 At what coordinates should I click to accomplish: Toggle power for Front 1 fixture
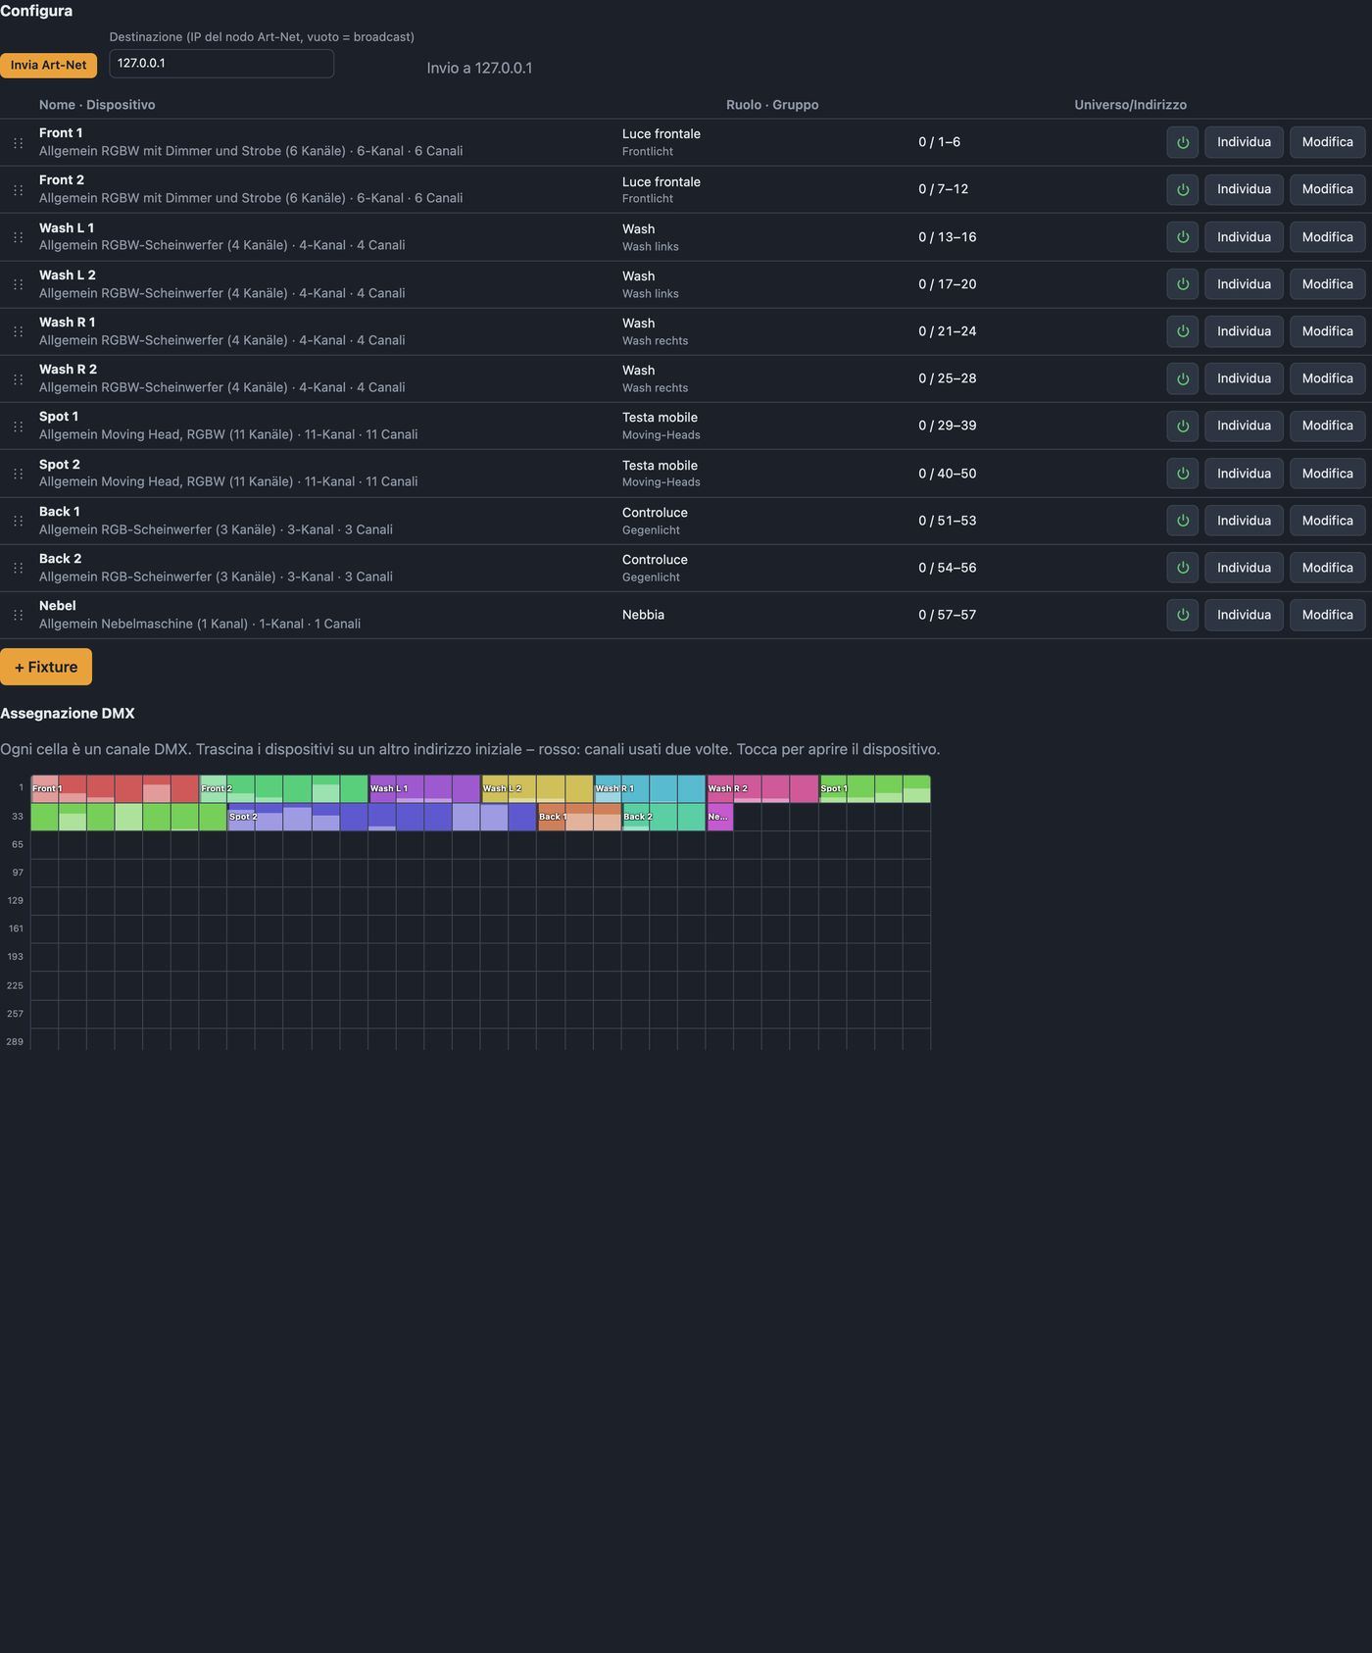point(1183,142)
